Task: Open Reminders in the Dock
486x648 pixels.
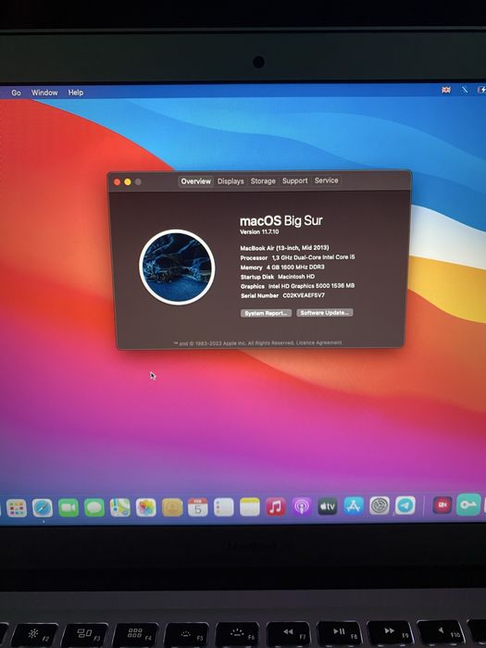Action: click(224, 507)
